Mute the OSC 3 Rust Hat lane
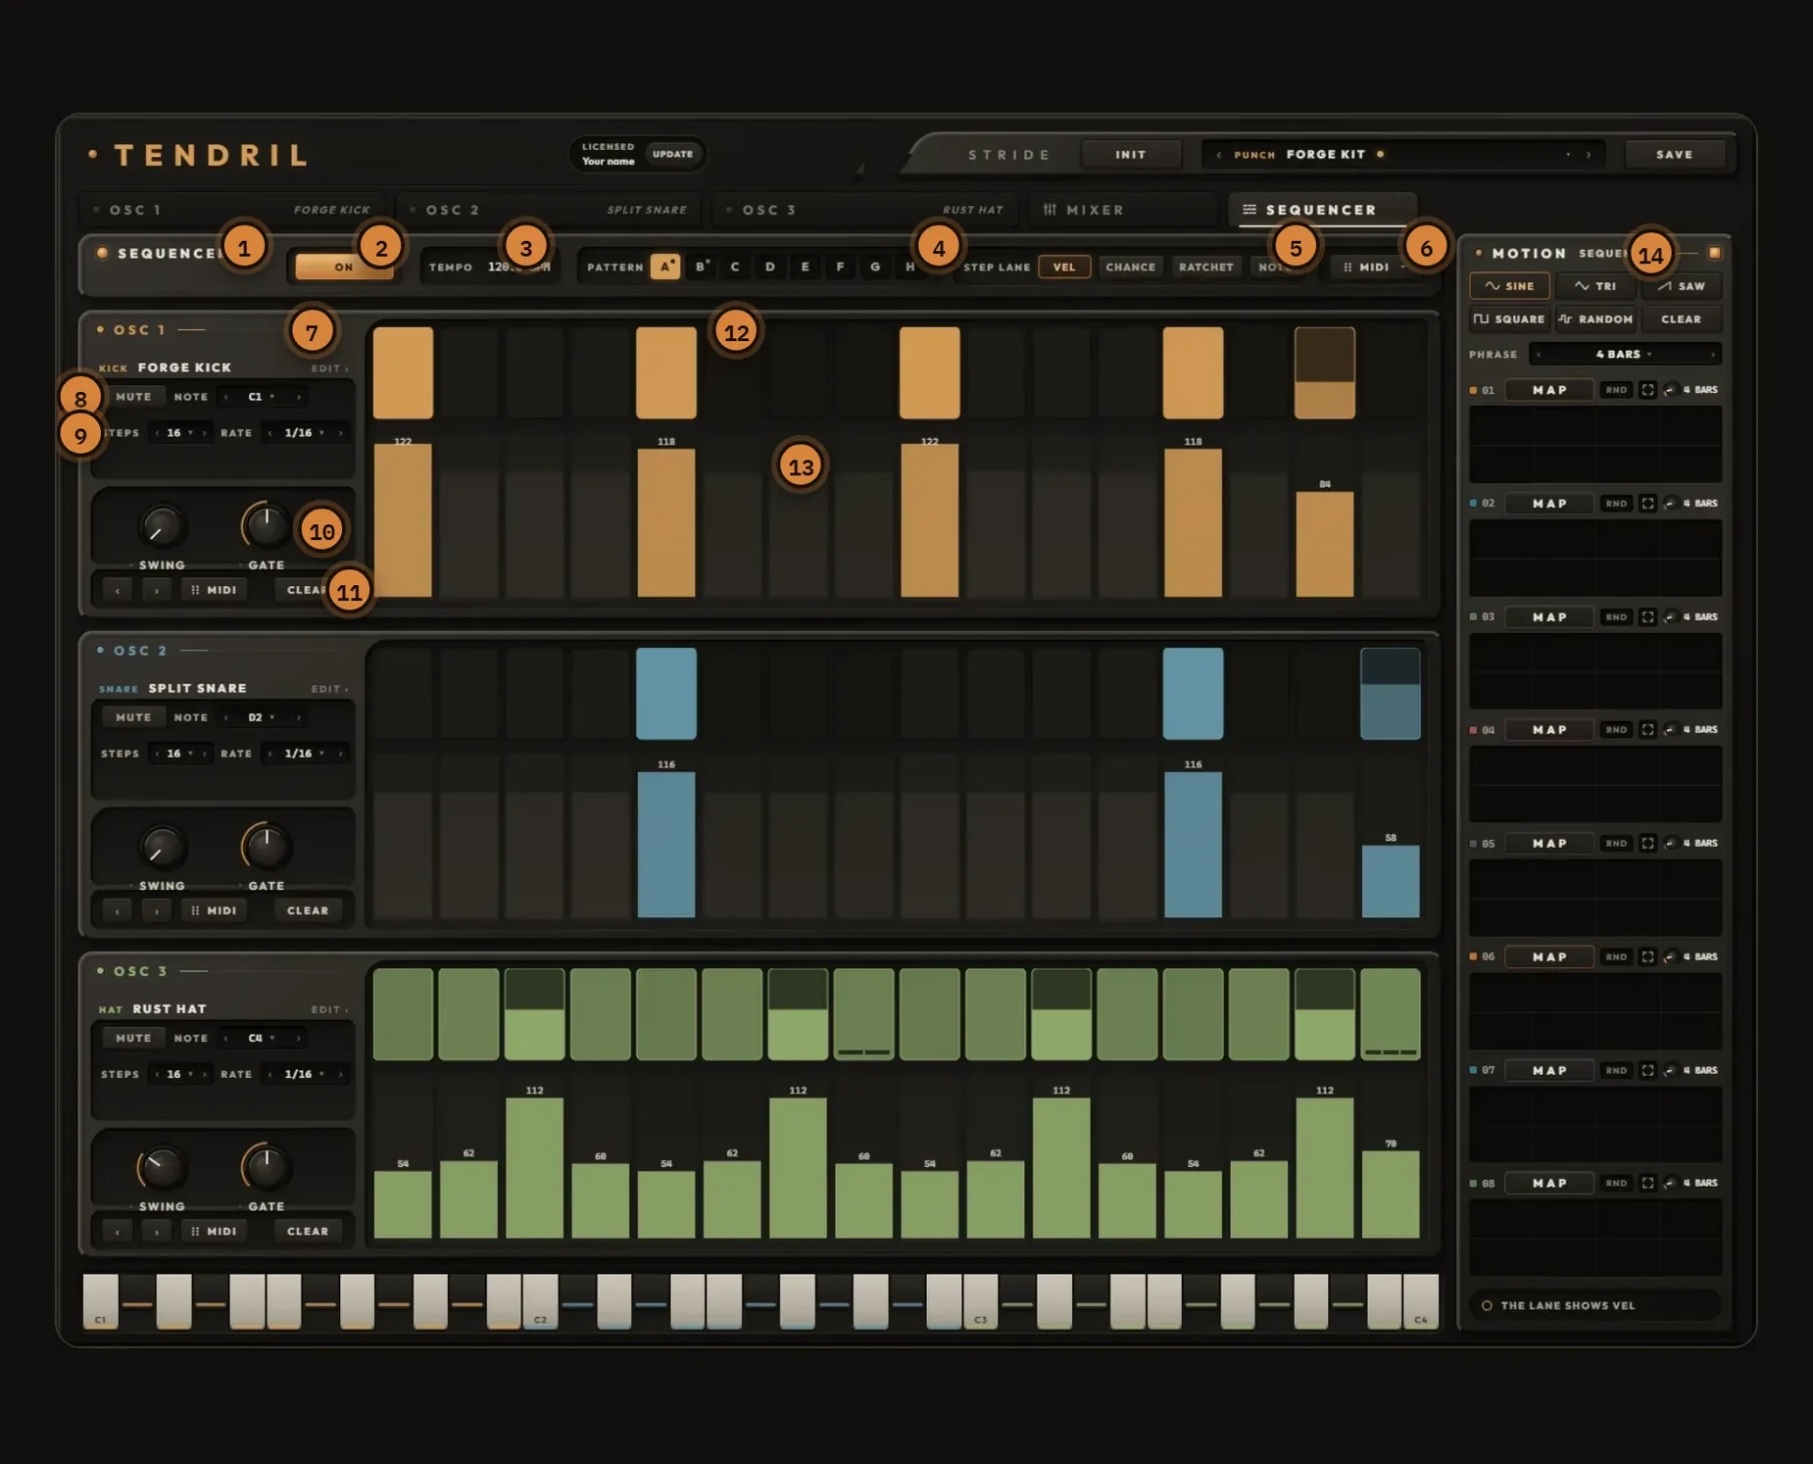The width and height of the screenshot is (1813, 1464). tap(133, 1038)
